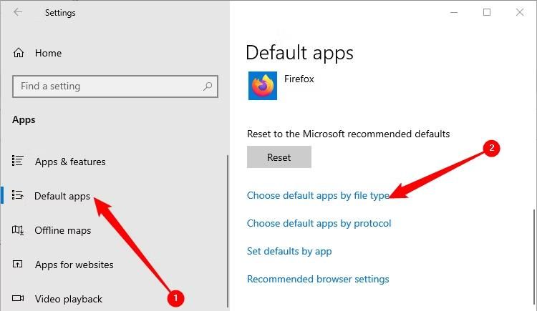Click the Firefox browser icon

[263, 86]
